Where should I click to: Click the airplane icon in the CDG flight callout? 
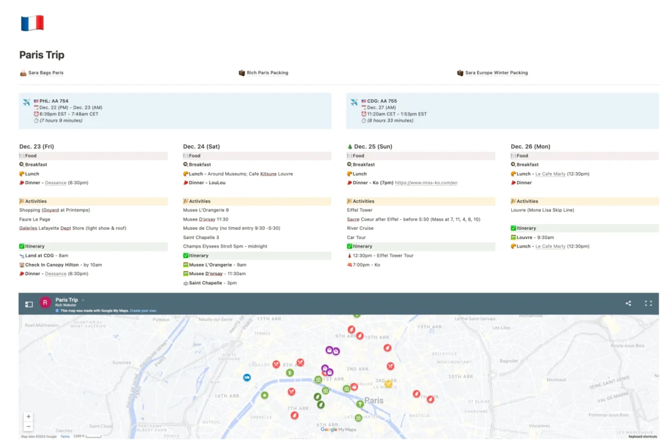(x=354, y=102)
